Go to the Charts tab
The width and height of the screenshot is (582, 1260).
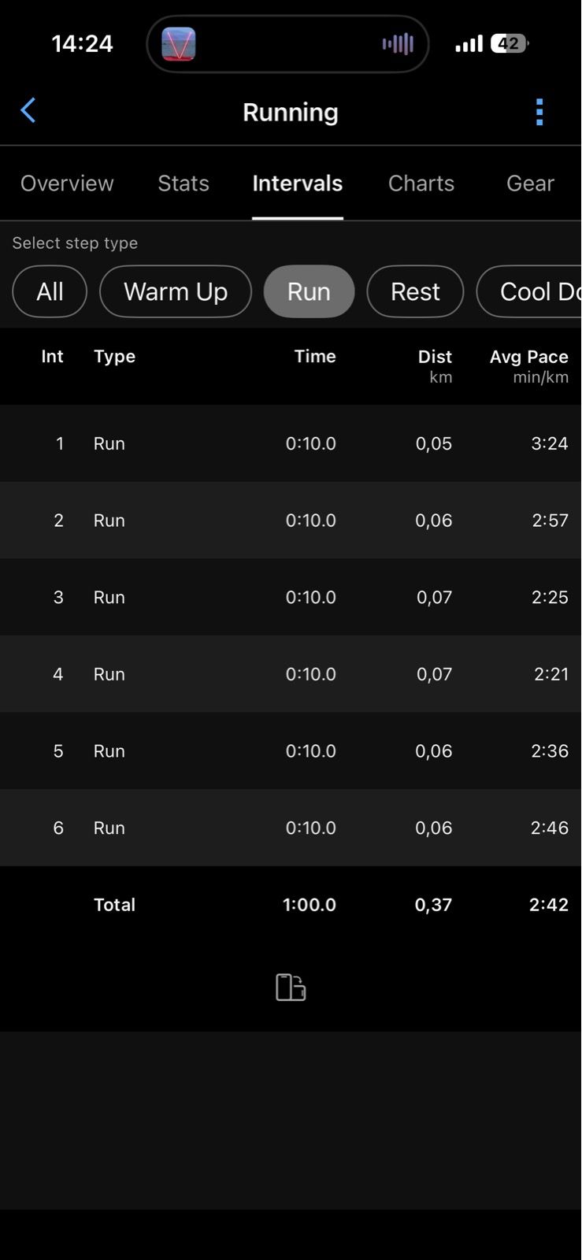tap(421, 183)
